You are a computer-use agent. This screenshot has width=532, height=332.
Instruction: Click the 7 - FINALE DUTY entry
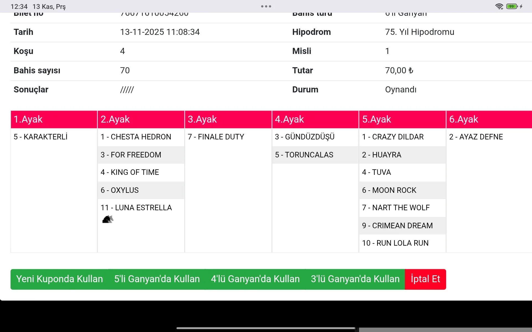pyautogui.click(x=216, y=137)
